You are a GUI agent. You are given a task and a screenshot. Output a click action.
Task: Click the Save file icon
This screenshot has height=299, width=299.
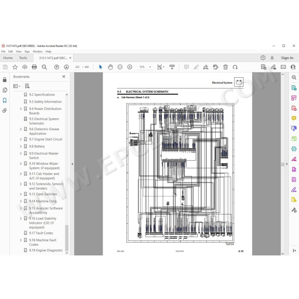point(5,67)
